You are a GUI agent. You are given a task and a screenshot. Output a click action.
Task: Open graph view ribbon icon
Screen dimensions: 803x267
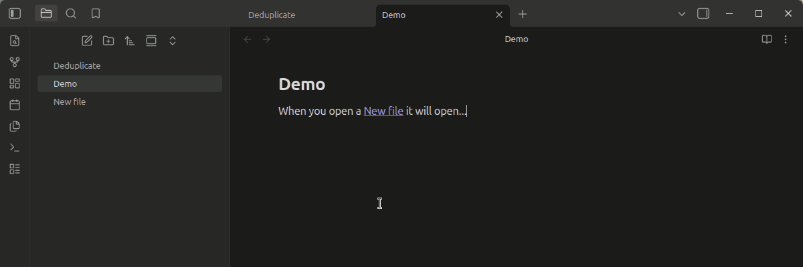[15, 62]
